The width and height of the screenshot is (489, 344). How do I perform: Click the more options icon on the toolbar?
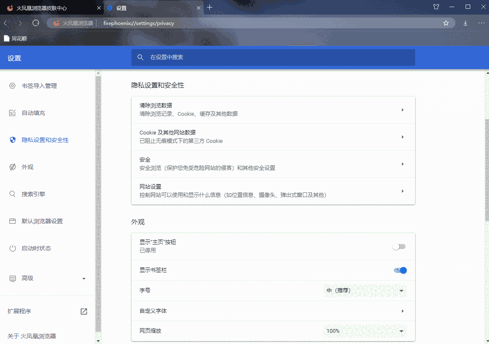(x=481, y=23)
